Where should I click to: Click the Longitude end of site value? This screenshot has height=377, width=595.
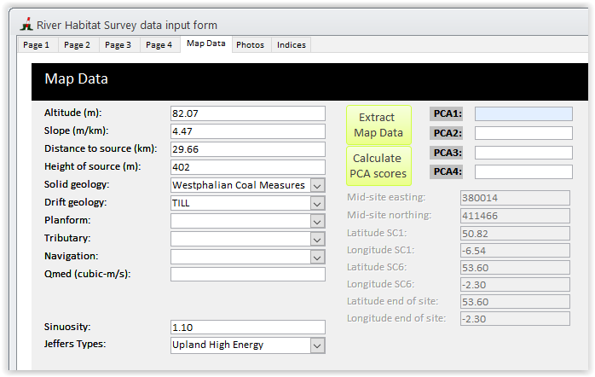[x=515, y=319]
